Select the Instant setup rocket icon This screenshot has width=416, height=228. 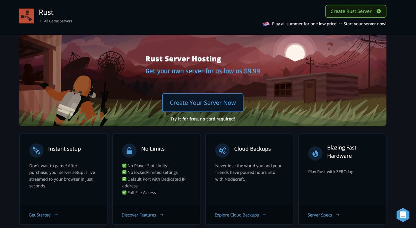tap(36, 150)
